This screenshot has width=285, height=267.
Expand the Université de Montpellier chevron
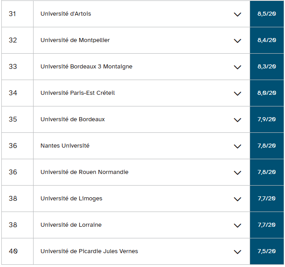pos(238,41)
